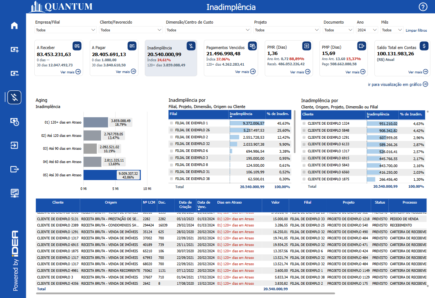Open overdue payments sidebar icon with clock
Screen dimensions: 435x298
pyautogui.click(x=14, y=121)
